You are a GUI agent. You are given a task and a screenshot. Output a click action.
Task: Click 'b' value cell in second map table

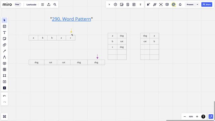coord(154,41)
